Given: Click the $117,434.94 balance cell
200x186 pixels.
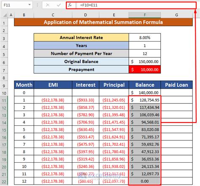Looking at the screenshot, I should tap(145, 108).
